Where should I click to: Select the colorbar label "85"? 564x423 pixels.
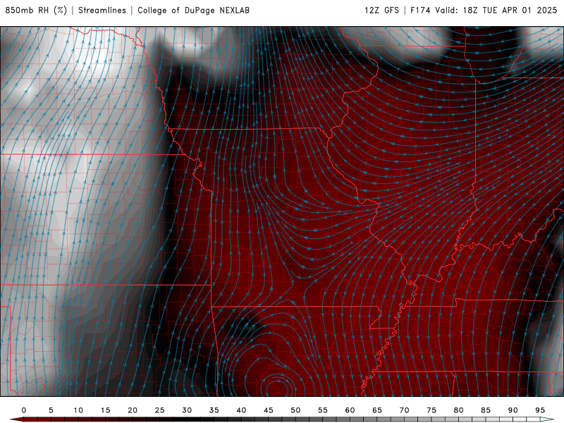coord(486,410)
